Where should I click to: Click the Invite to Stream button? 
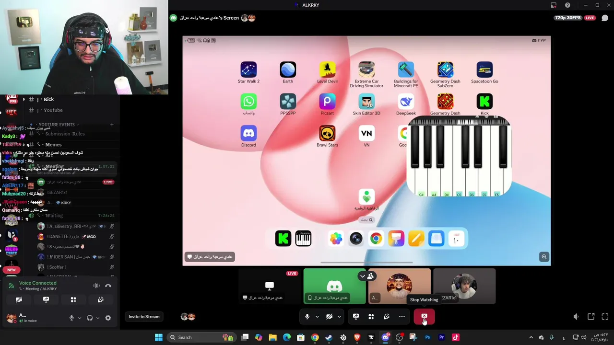(x=144, y=317)
